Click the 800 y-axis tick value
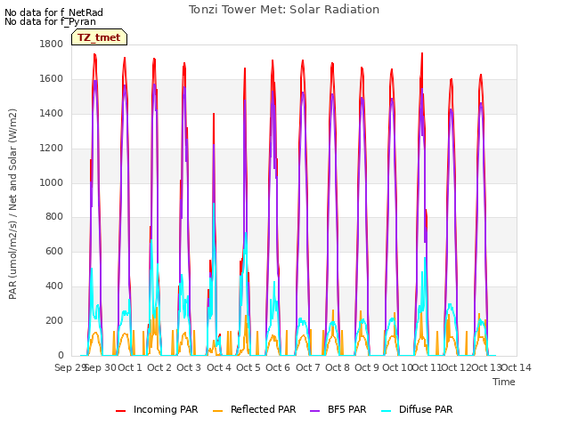This screenshot has height=427, width=570. pos(54,217)
